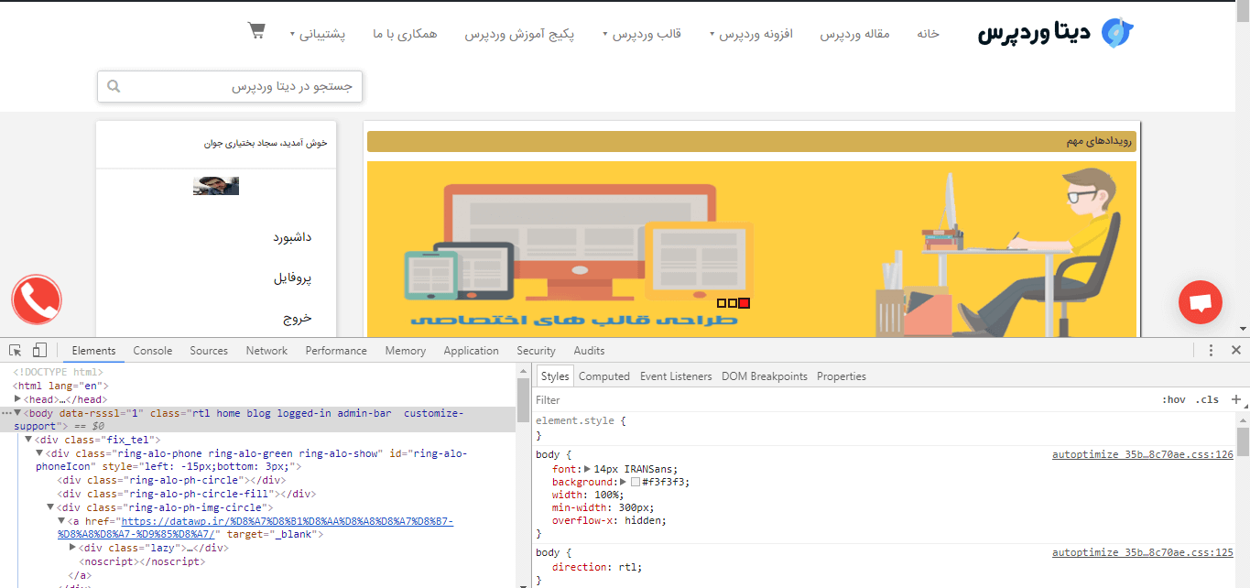Open the Computed styles tab

click(603, 376)
